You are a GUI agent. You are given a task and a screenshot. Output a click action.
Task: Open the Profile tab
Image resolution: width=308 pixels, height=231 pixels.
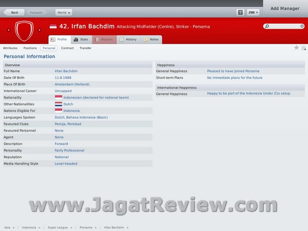(x=60, y=40)
